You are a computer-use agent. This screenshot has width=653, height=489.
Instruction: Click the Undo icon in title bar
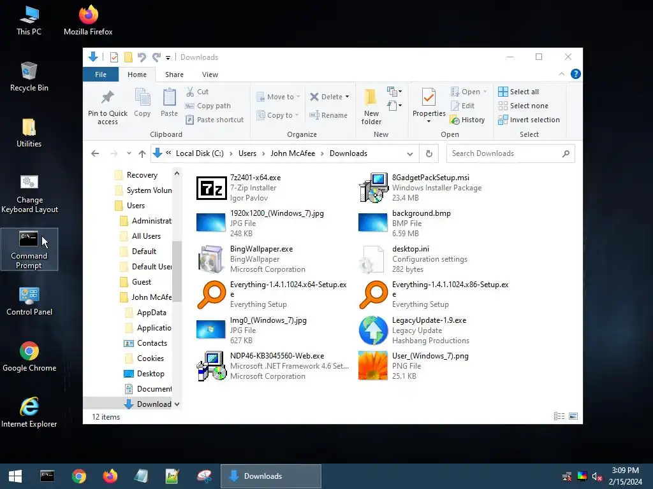tap(142, 57)
